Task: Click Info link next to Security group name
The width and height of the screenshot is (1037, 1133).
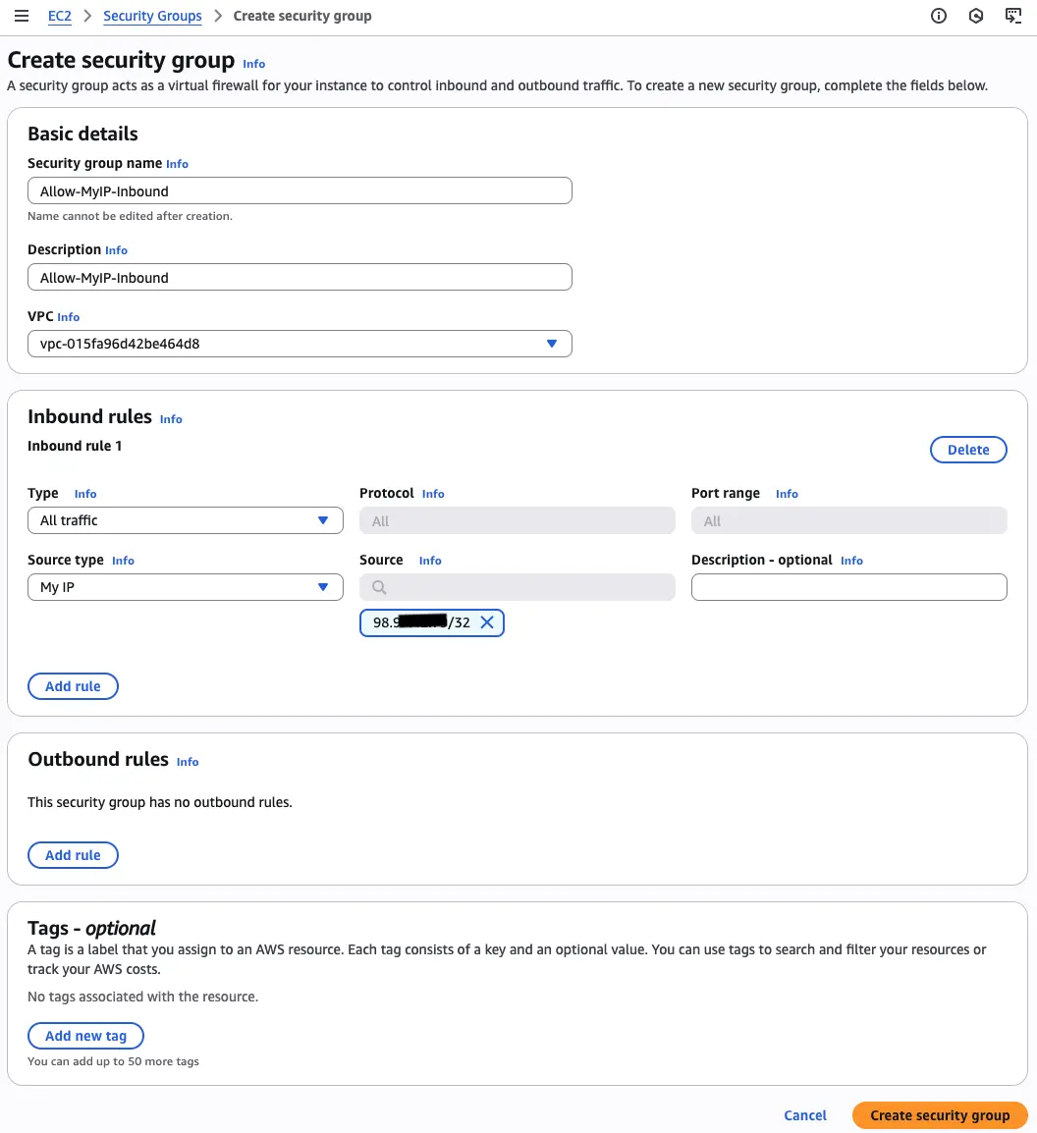Action: 177,164
